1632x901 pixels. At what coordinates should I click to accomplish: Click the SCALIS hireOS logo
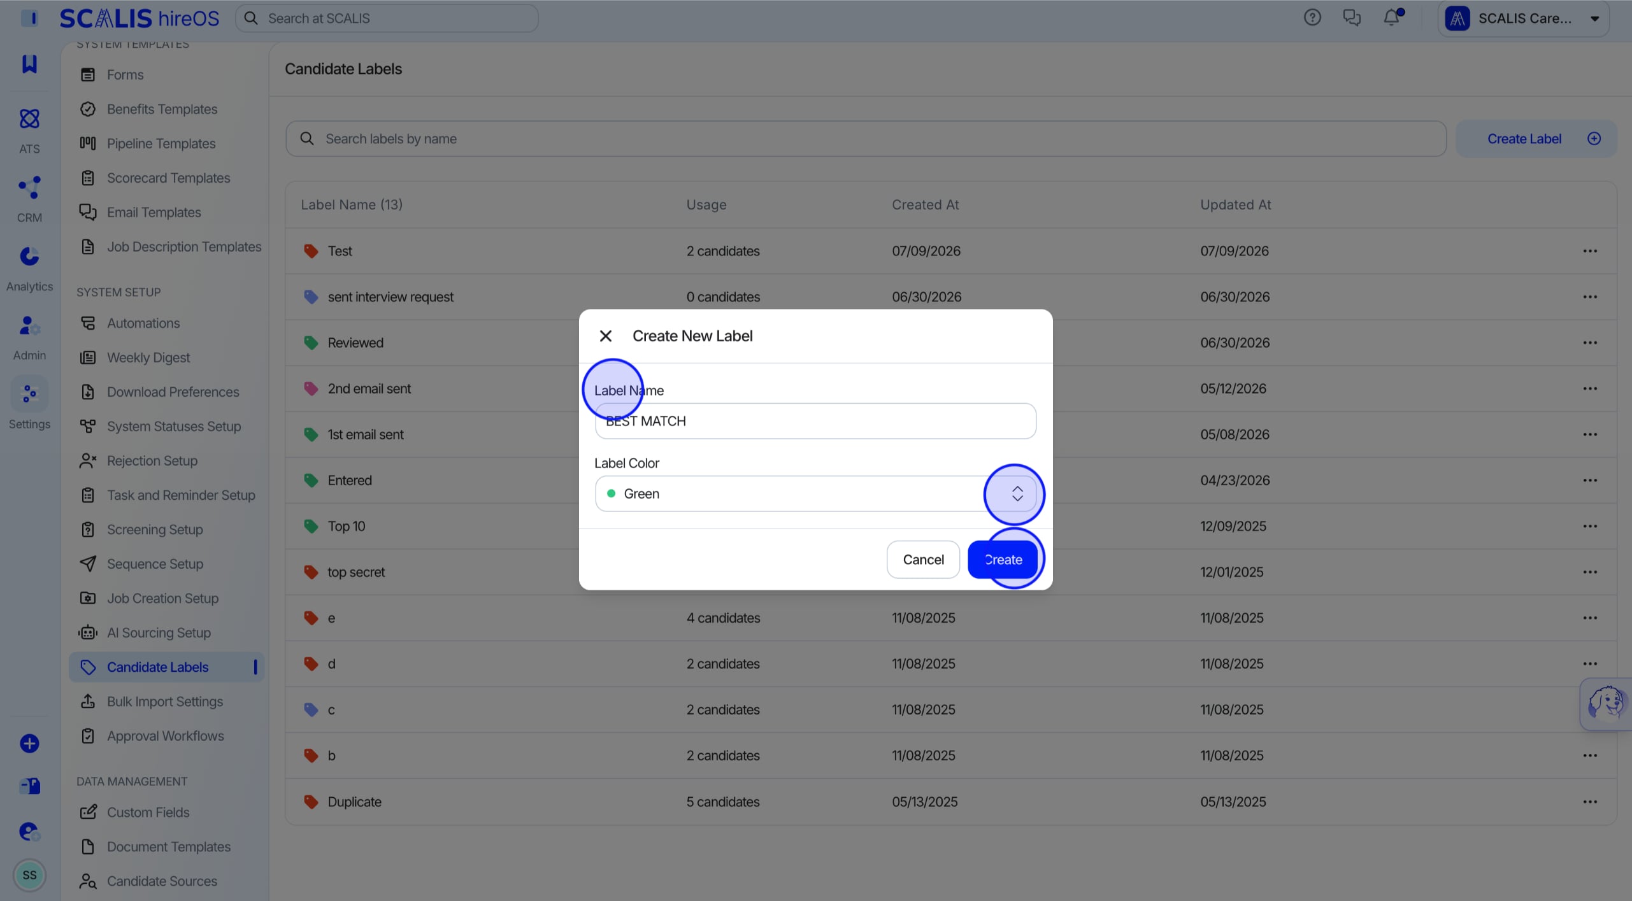click(x=140, y=18)
